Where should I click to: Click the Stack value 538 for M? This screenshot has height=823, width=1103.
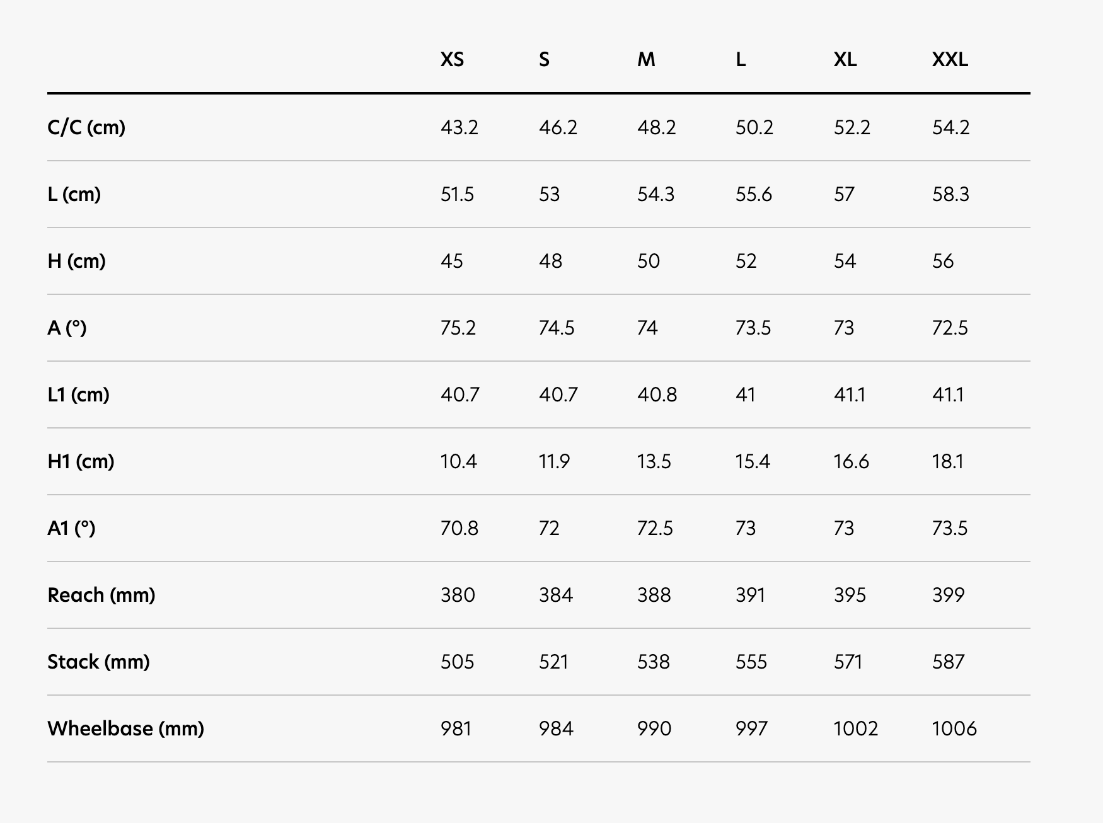[654, 662]
